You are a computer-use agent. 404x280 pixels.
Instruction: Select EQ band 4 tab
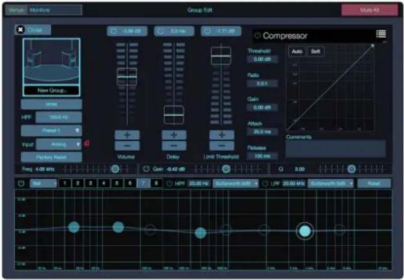(x=104, y=183)
